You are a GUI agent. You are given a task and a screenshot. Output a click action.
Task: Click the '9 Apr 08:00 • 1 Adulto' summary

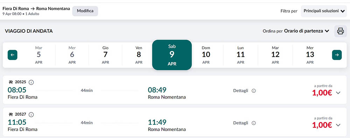(x=21, y=14)
